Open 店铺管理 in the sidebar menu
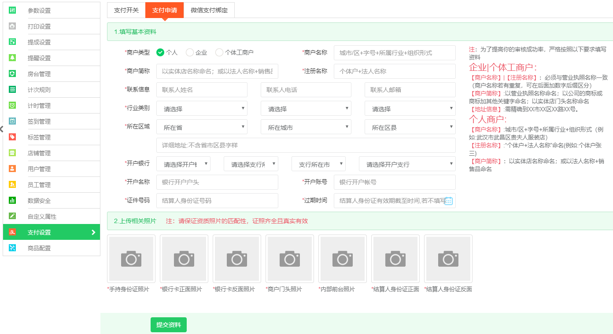Viewport: 613px width, 334px height. point(52,153)
